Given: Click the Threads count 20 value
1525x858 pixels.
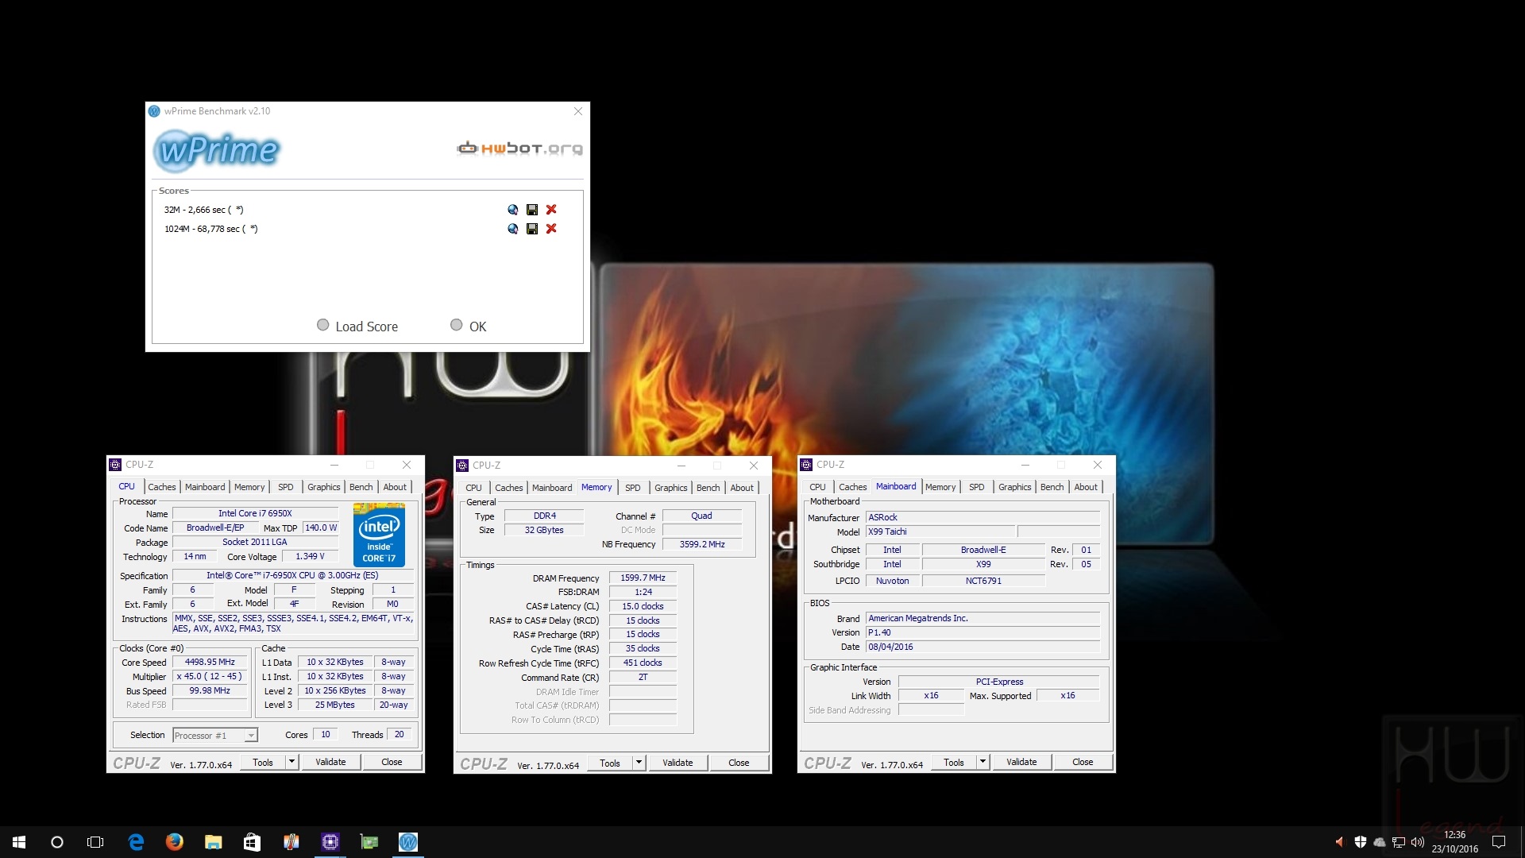Looking at the screenshot, I should click(x=400, y=734).
